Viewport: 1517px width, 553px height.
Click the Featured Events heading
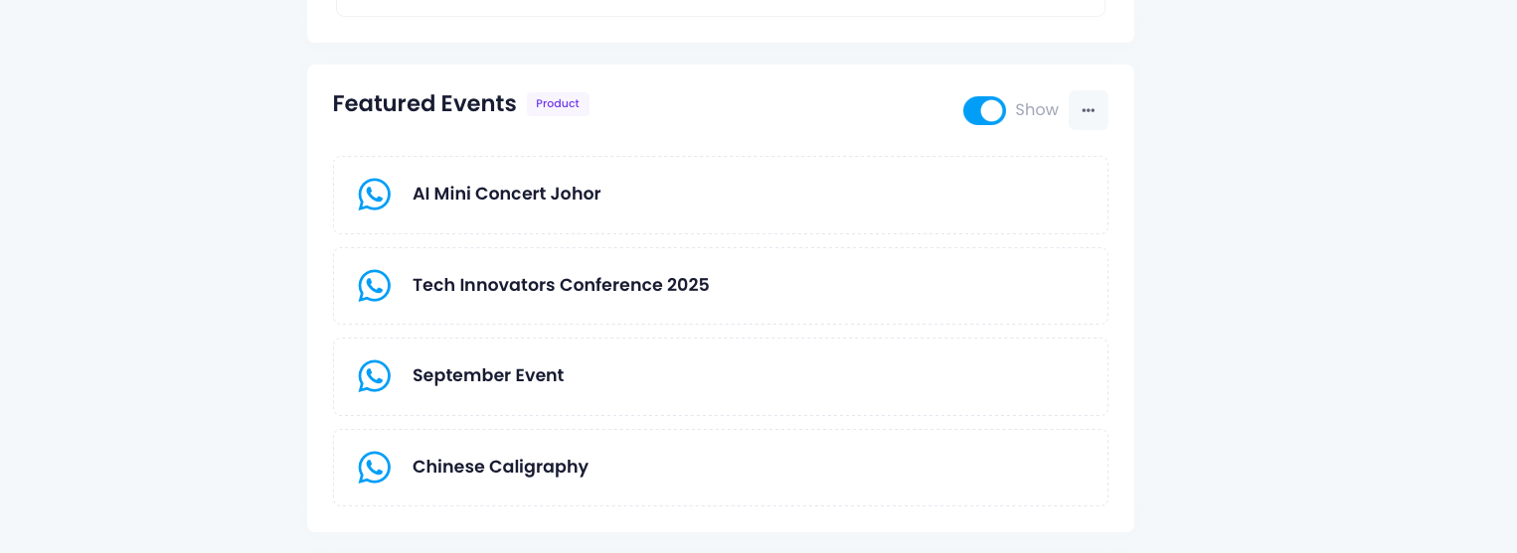424,103
